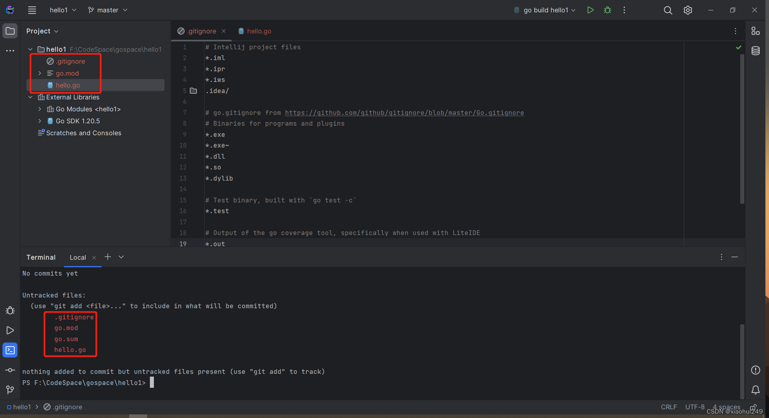Screen dimensions: 769x418
Task: Open the master branch dropdown
Action: coord(107,10)
